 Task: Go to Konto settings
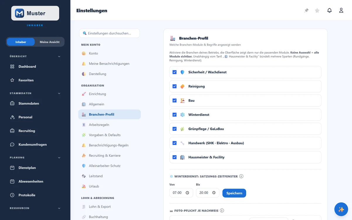point(109,53)
